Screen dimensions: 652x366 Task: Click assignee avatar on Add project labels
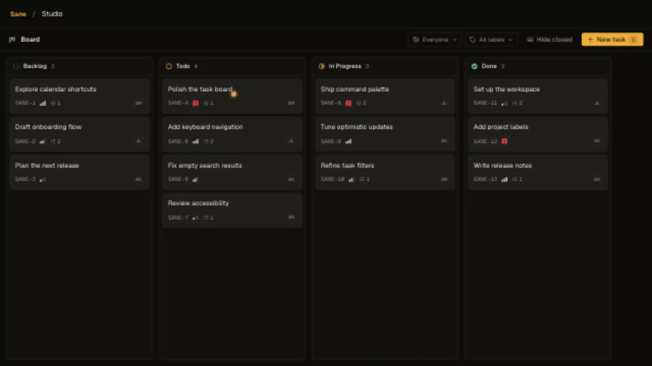pyautogui.click(x=597, y=141)
